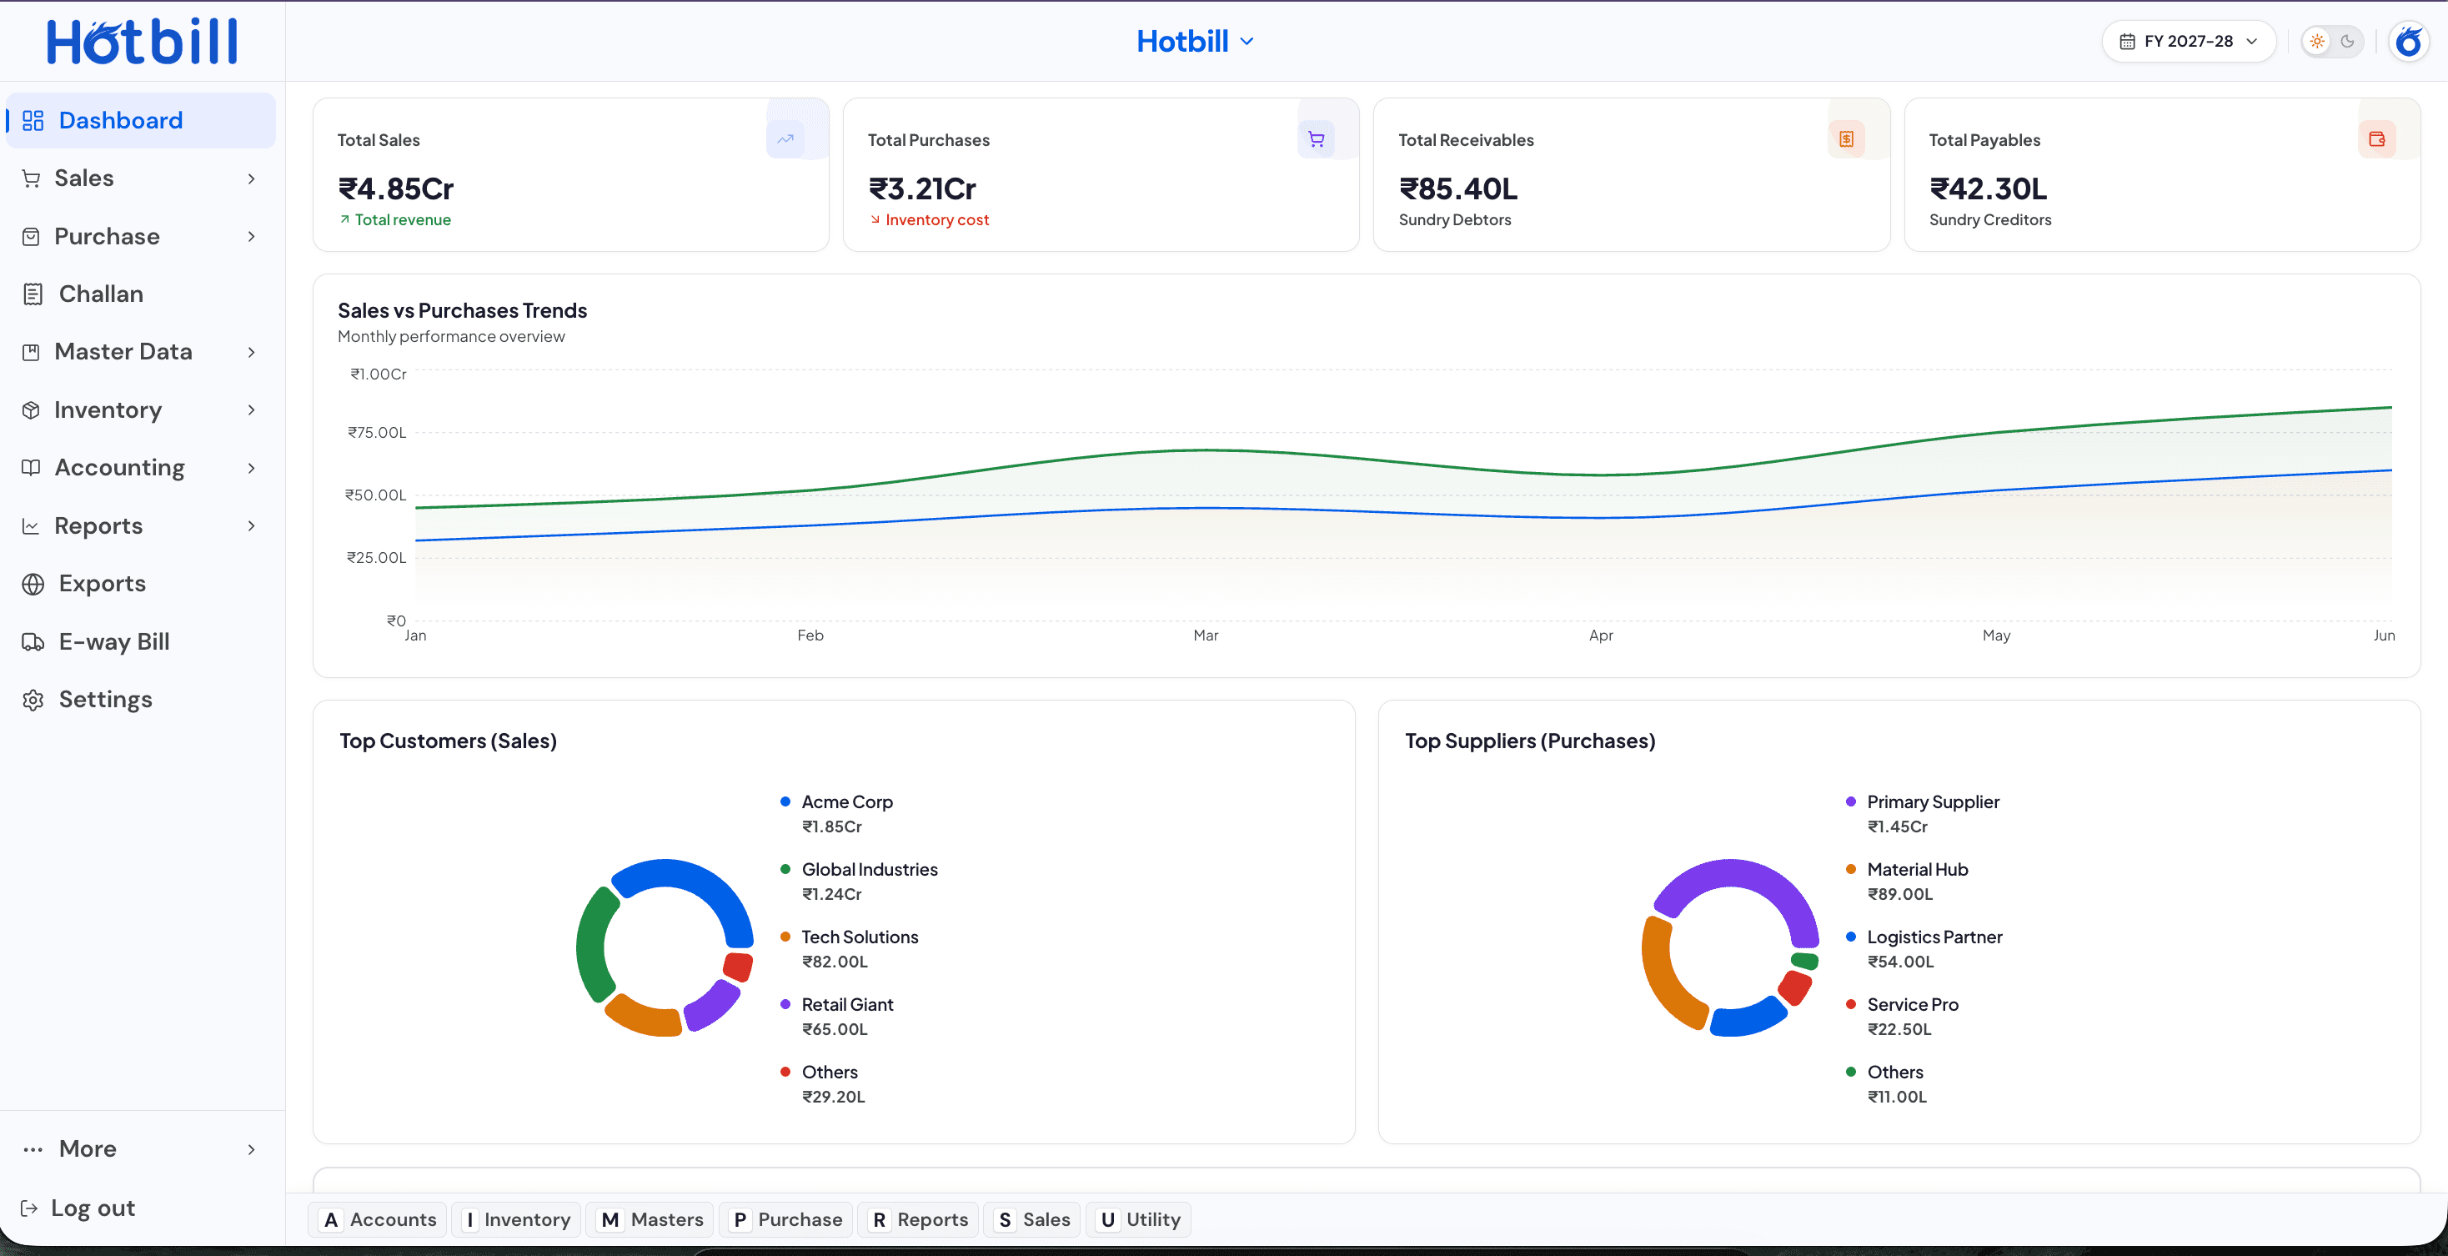Click the Master Data icon
The height and width of the screenshot is (1256, 2448).
[x=32, y=353]
